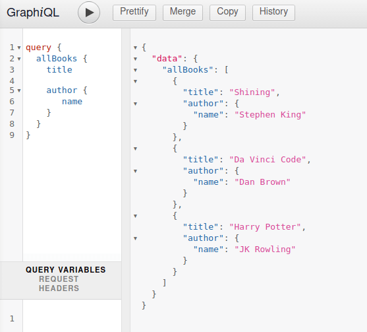Screen dimensions: 367x332
Task: Collapse the "allBooks" array in results
Action: pos(135,70)
